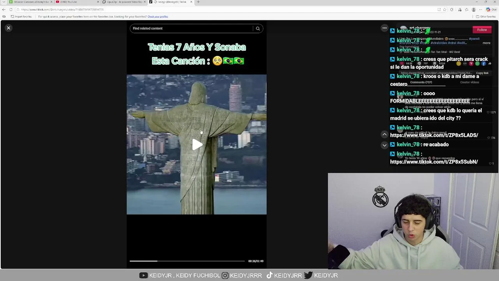Switch to the Livescore browser tab
The height and width of the screenshot is (281, 499).
tap(30, 2)
